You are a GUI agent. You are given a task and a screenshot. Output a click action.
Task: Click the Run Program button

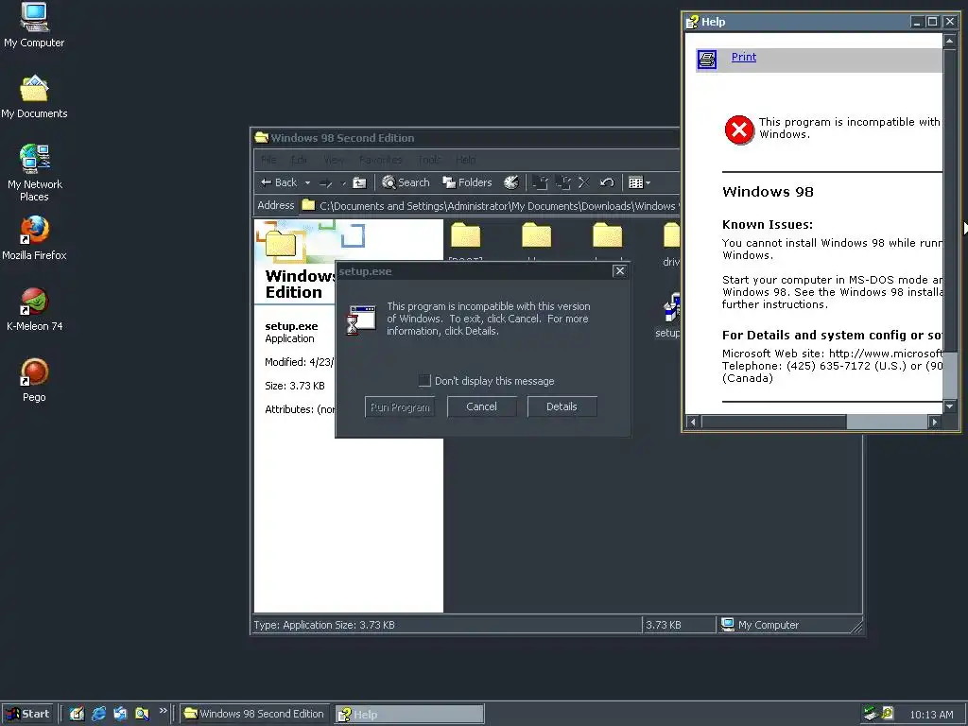pyautogui.click(x=400, y=406)
